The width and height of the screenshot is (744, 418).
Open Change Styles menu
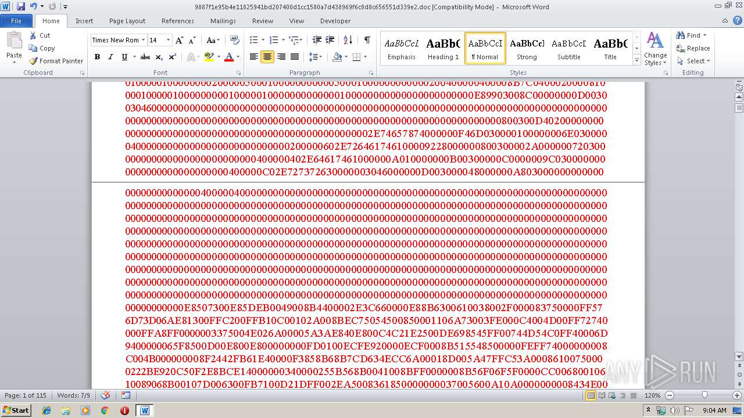655,49
